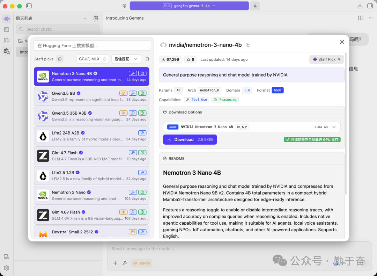Click the nemotron_h architecture tag
This screenshot has width=377, height=276.
coord(209,90)
